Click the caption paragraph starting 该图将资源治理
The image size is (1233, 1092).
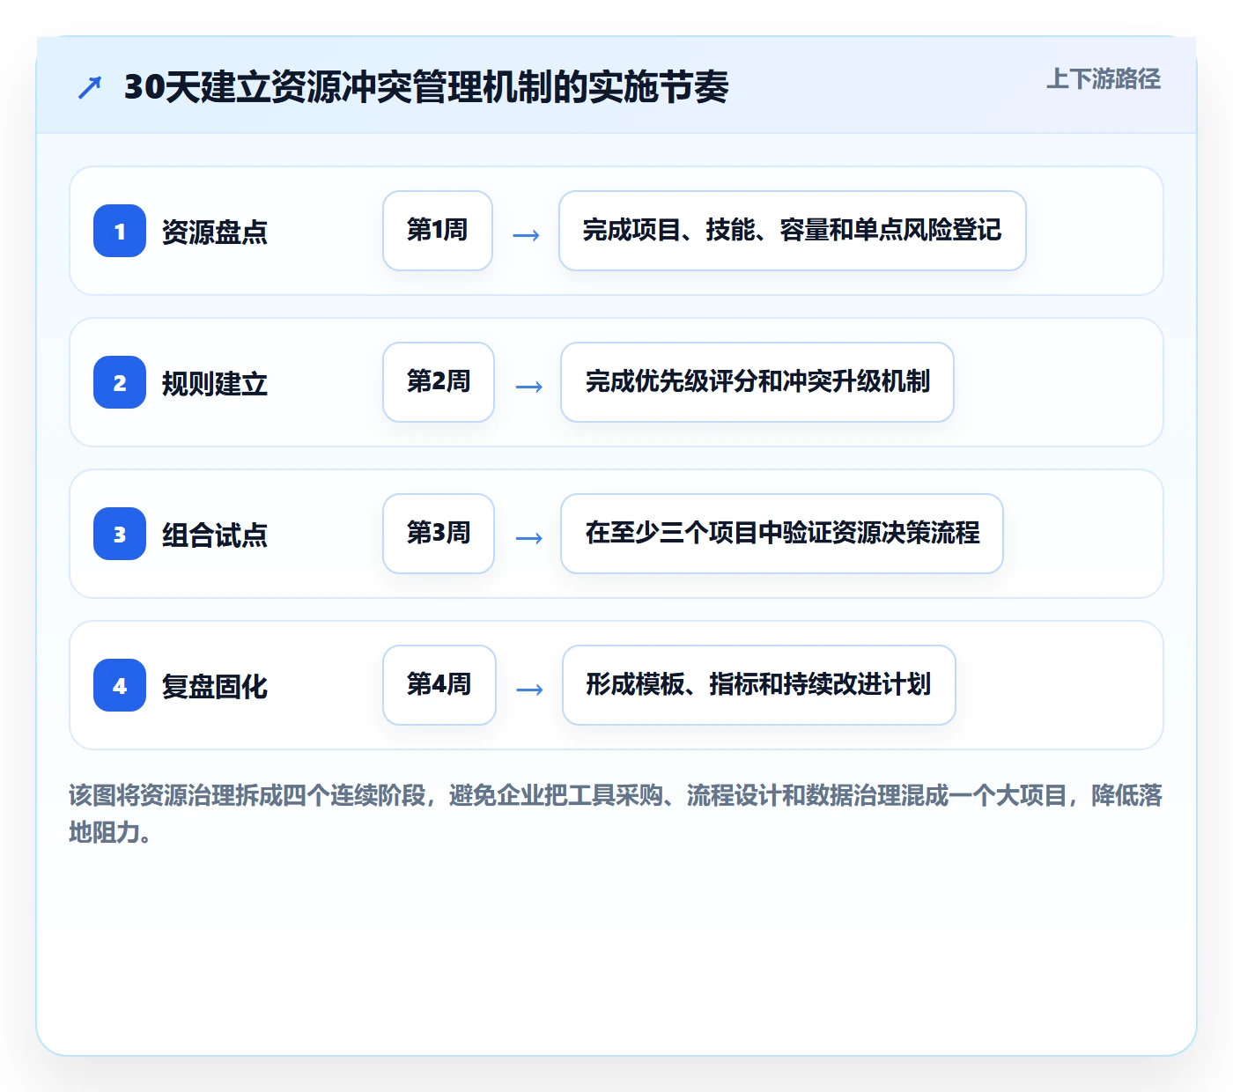[616, 814]
